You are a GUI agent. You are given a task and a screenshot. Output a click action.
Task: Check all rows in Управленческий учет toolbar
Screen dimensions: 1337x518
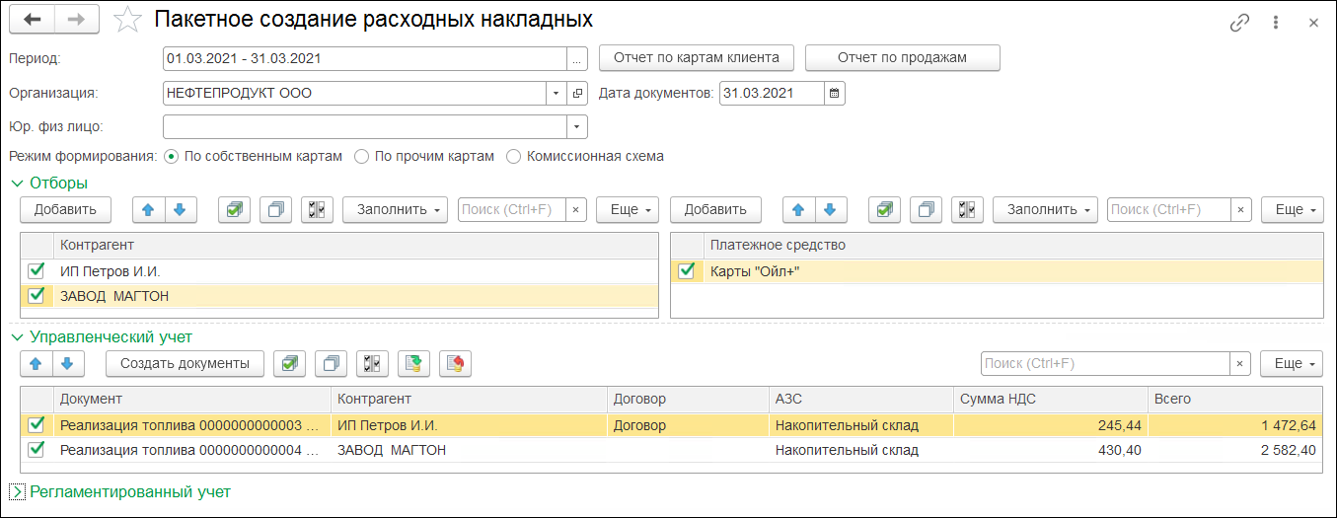(289, 363)
